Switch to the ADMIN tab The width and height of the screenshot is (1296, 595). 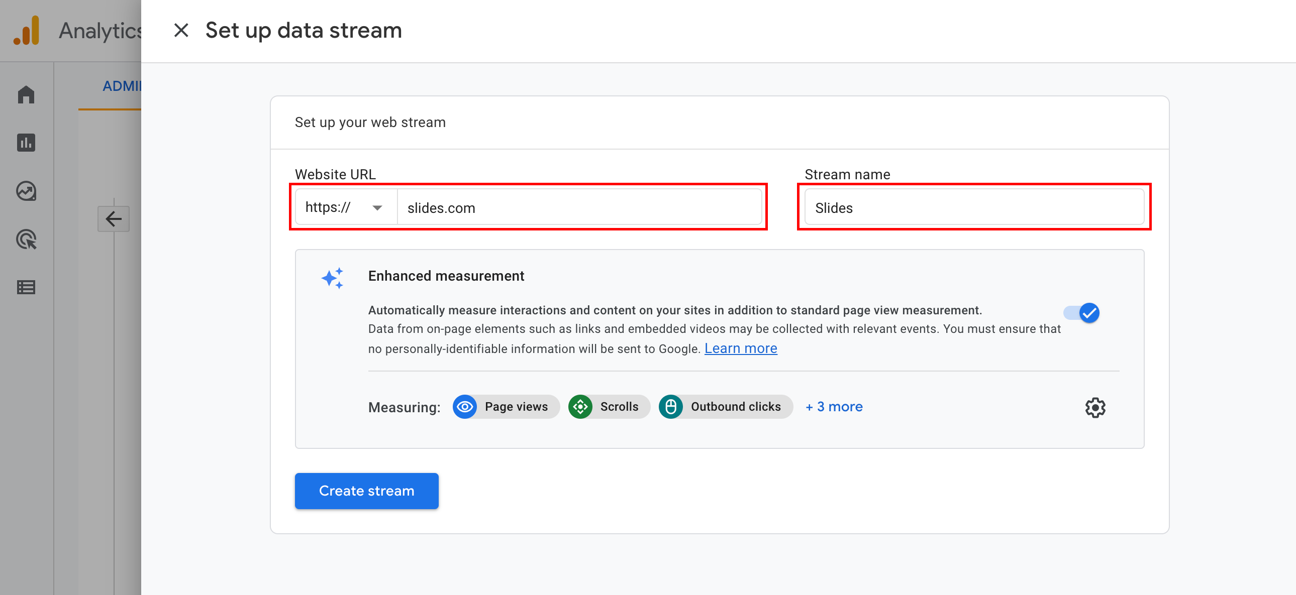coord(122,86)
